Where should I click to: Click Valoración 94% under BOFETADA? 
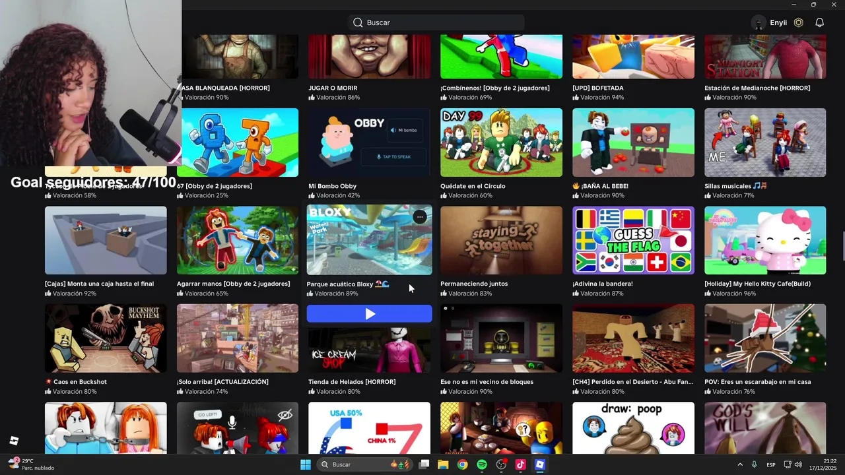pos(598,98)
